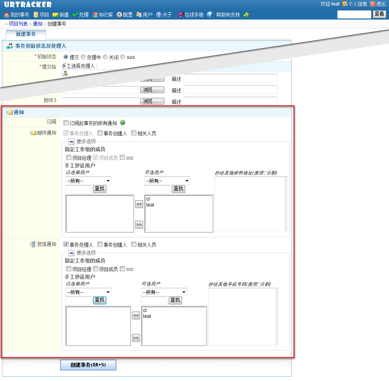The image size is (389, 381).
Task: Click the green checkmark icon beside 处理
Action: [75, 15]
